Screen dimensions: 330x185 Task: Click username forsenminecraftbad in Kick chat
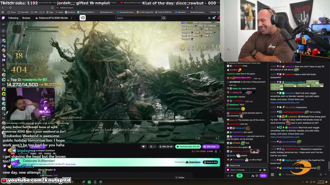[x=295, y=82]
